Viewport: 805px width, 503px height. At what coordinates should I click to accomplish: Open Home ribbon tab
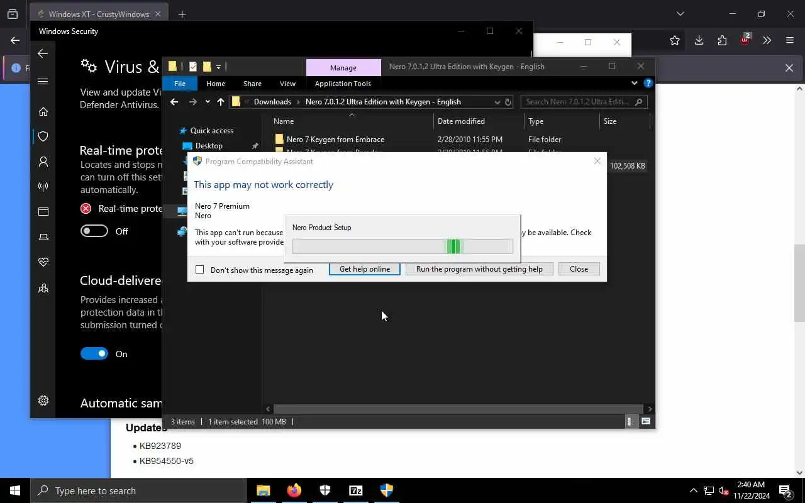click(x=216, y=83)
